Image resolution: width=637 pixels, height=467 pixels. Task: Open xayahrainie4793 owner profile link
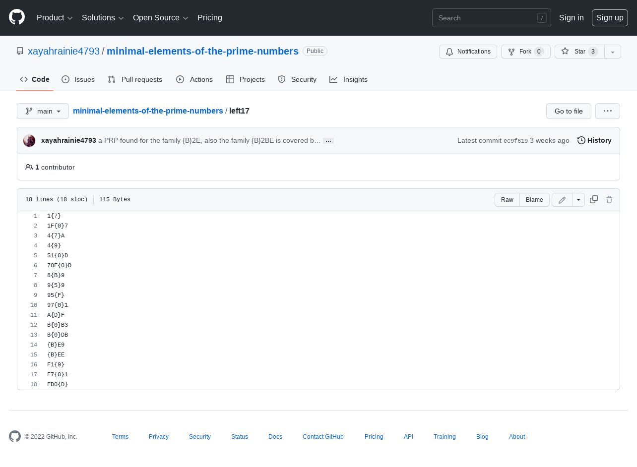64,51
